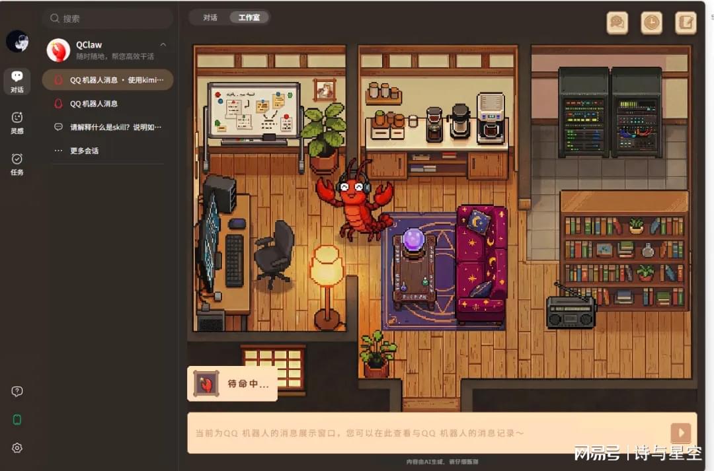Open the 请解释什么是skill conversation
The image size is (714, 471).
116,127
